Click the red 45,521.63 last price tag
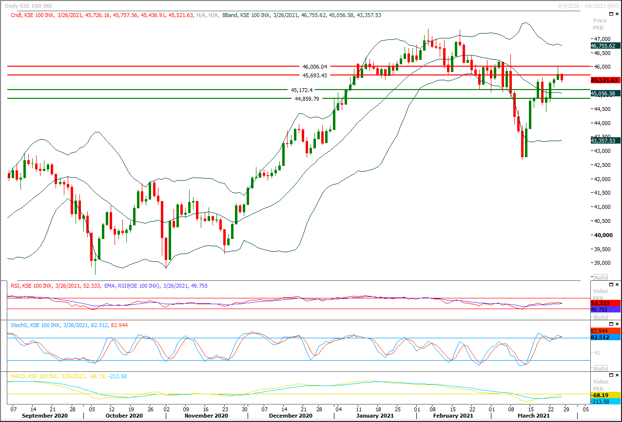The height and width of the screenshot is (422, 622). 604,80
